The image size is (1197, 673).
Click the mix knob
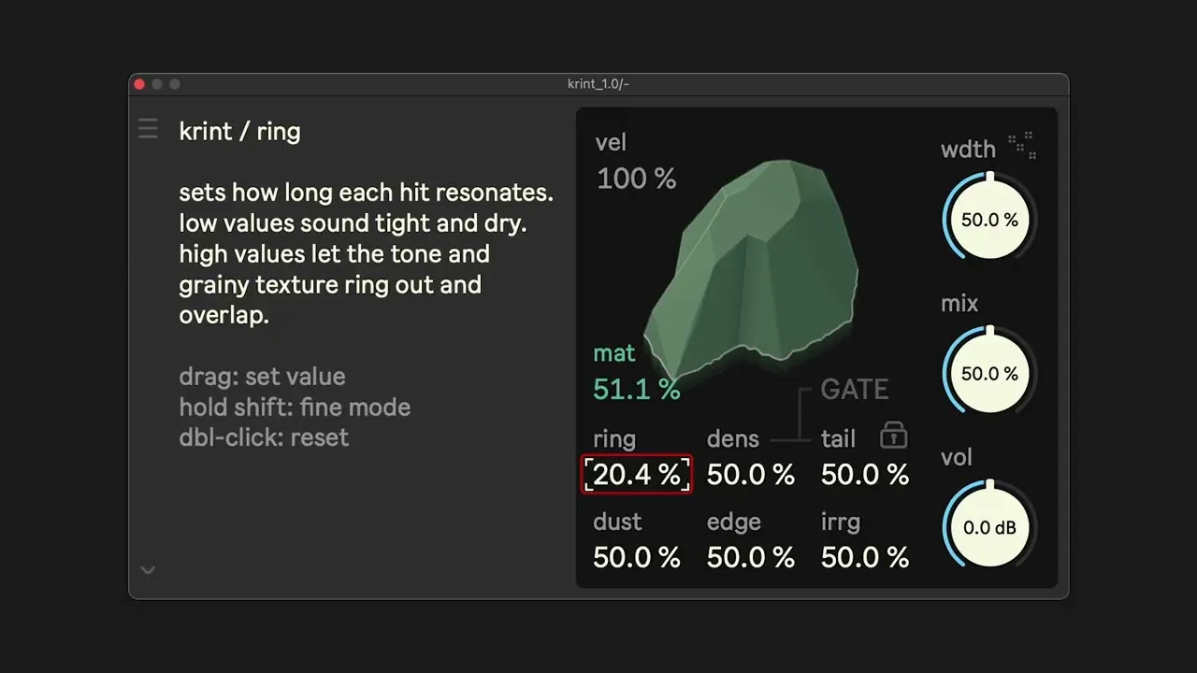pyautogui.click(x=989, y=374)
